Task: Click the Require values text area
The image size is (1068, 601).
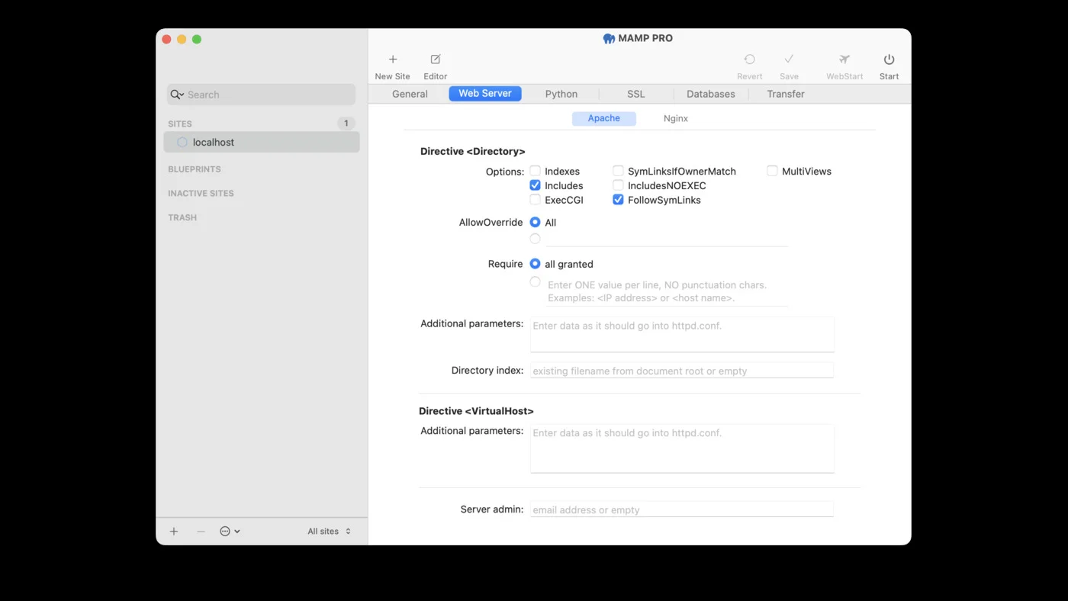Action: click(x=667, y=291)
